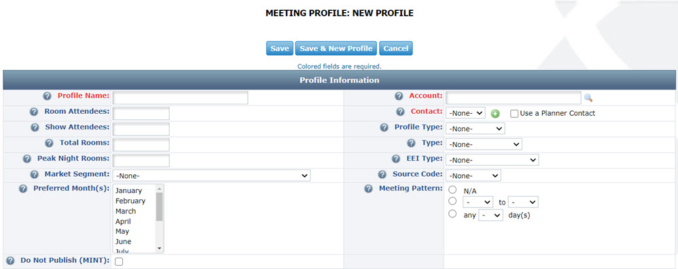Click help icon beside Preferred Month(s)
Image resolution: width=678 pixels, height=269 pixels.
pyautogui.click(x=23, y=189)
